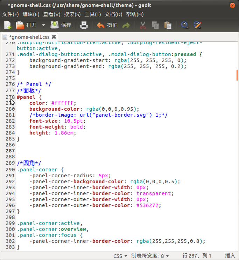Click the Save icon with green arrow
The width and height of the screenshot is (239, 260).
pos(55,25)
